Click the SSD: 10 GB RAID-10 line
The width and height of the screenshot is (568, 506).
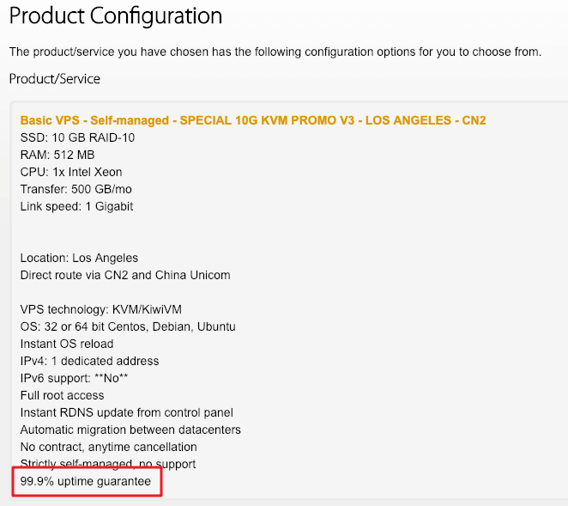pyautogui.click(x=77, y=137)
